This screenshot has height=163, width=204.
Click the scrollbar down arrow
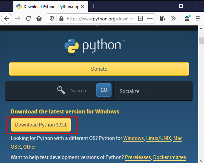pyautogui.click(x=201, y=161)
